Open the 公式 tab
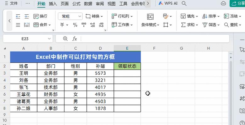 pos(76,4)
